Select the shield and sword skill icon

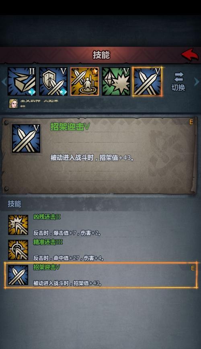53,81
